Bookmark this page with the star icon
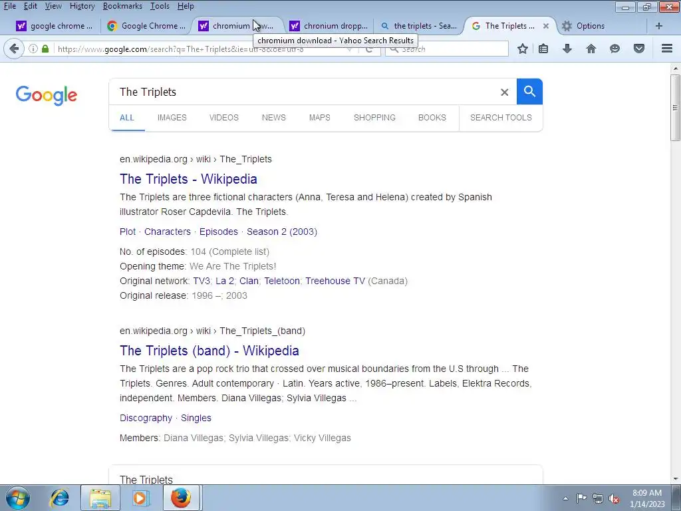 point(523,49)
